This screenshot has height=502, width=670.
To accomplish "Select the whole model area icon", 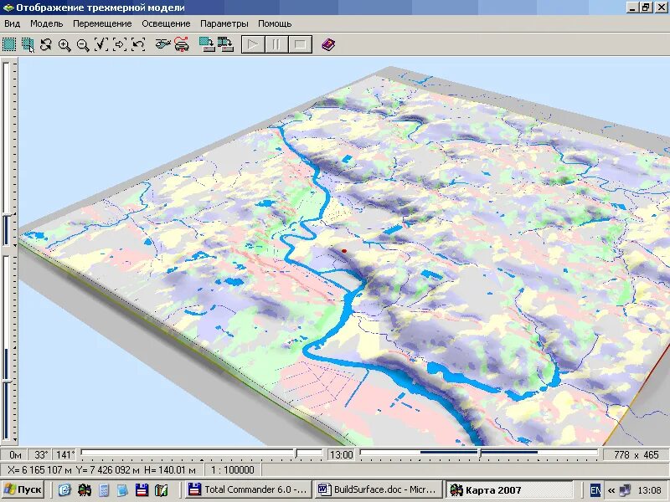I will pos(9,44).
